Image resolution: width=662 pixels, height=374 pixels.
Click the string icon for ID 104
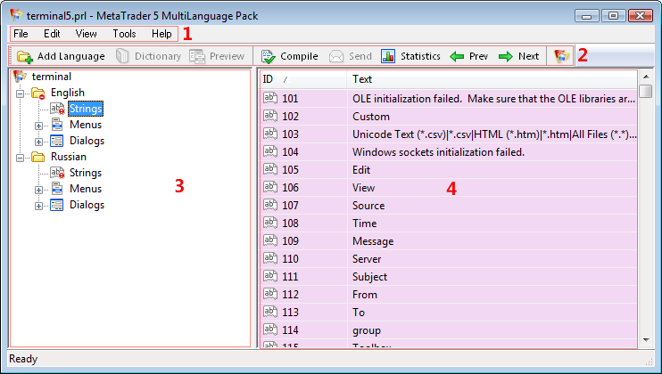(269, 151)
